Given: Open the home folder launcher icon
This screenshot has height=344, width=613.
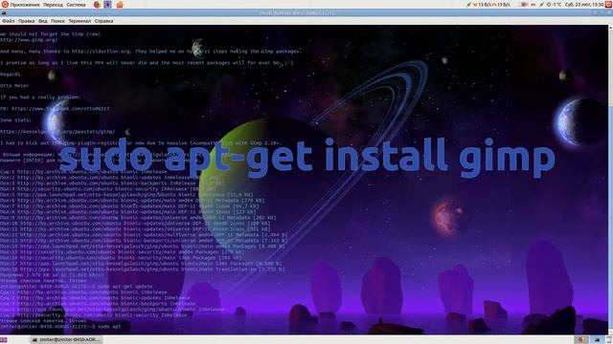Looking at the screenshot, I should pos(120,5).
